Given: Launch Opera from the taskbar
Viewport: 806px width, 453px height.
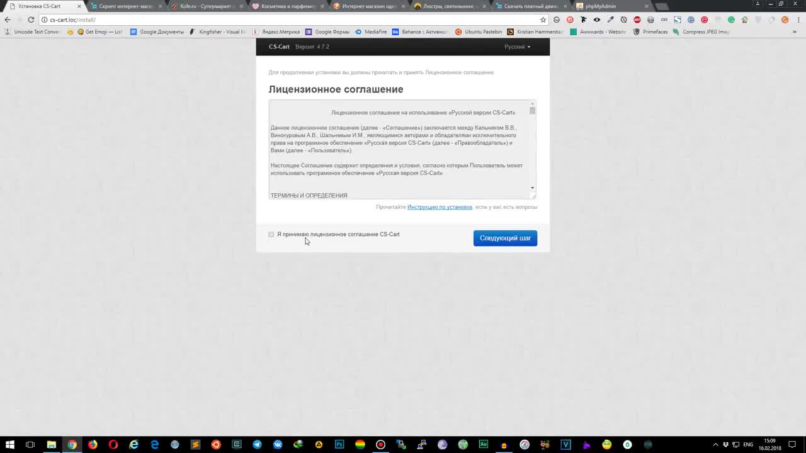Looking at the screenshot, I should coord(113,445).
